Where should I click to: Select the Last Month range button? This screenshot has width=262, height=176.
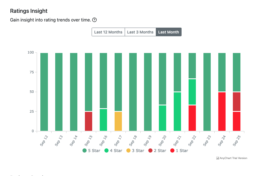tap(168, 32)
